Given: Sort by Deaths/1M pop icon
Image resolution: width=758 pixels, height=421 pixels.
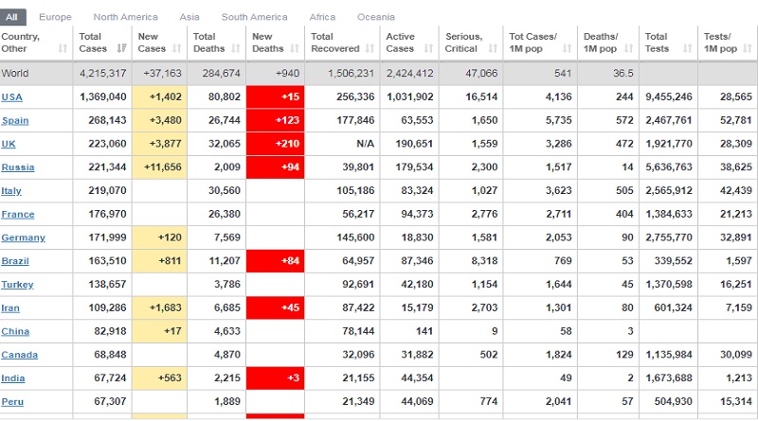Looking at the screenshot, I should (629, 48).
